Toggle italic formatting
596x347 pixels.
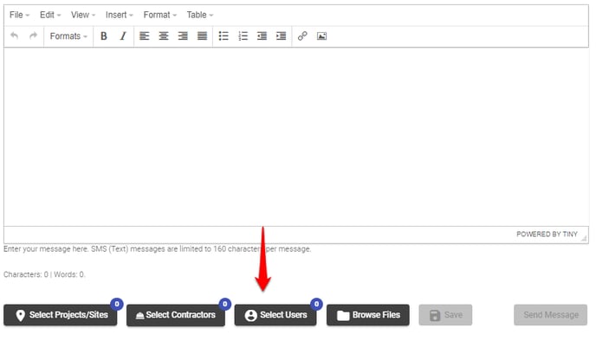click(123, 36)
